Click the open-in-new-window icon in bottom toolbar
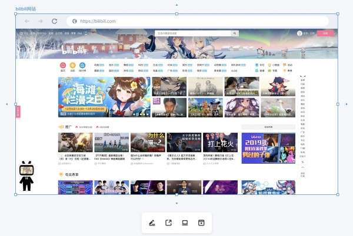Screen dimensions: 353x236 169,222
